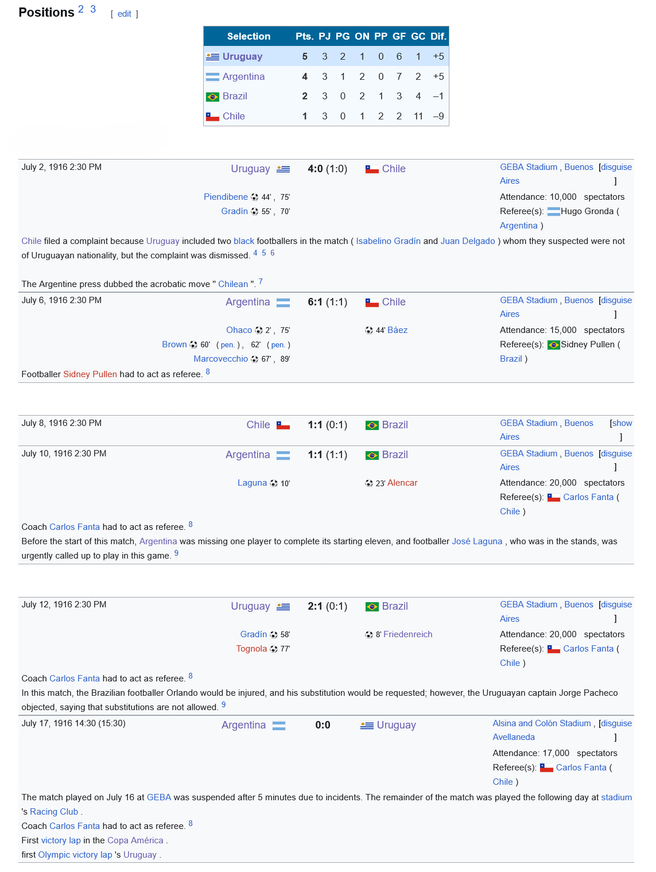Collapse July 6 match details via disguise

(616, 300)
